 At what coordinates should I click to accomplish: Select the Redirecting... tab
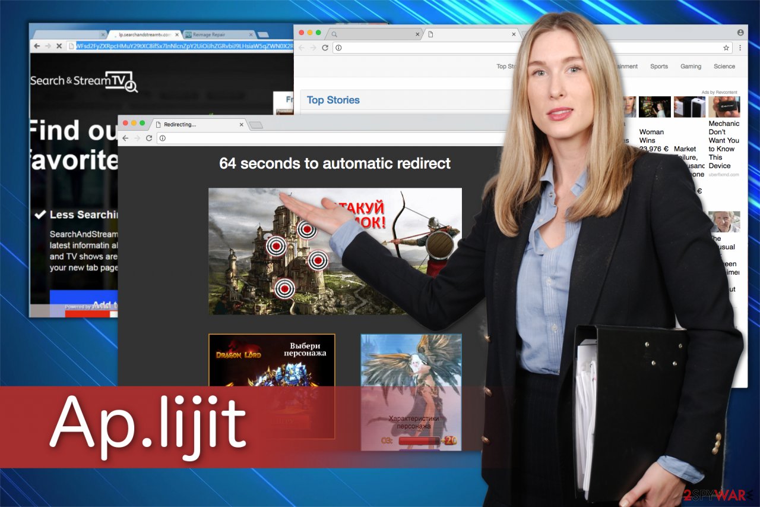pyautogui.click(x=198, y=124)
